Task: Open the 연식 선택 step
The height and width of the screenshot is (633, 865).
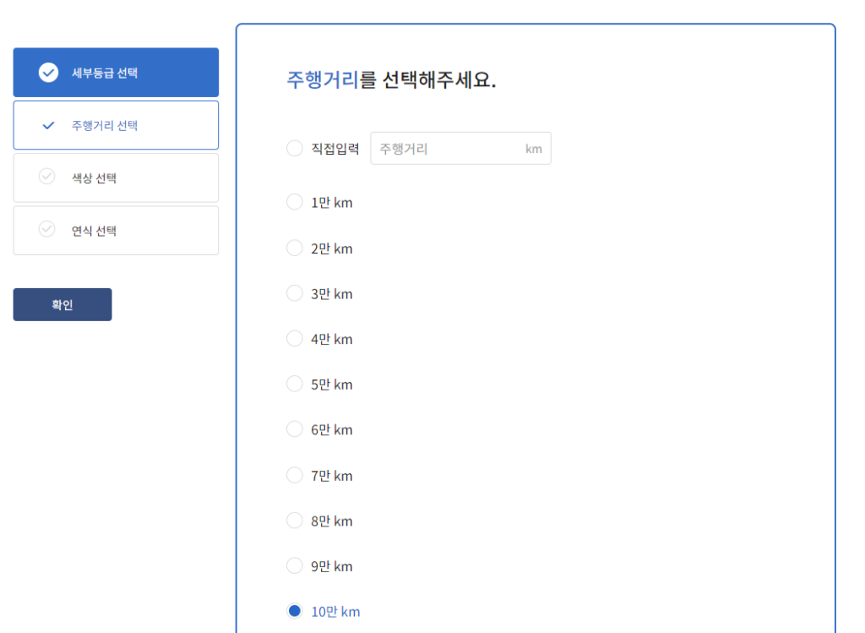Action: pos(116,231)
